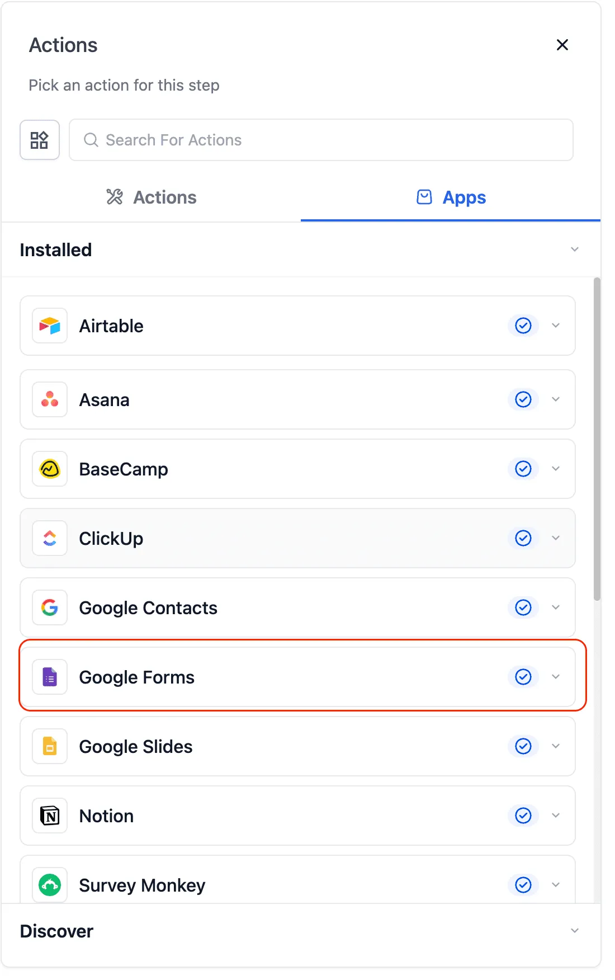Click the Airtable app icon

49,326
